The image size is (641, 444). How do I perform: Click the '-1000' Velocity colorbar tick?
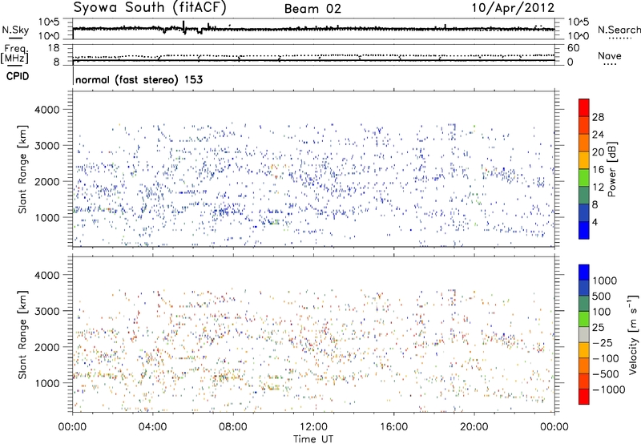coord(609,390)
